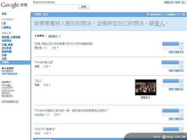
Task: Click the Google 好問 logo at top left
Action: coord(14,5)
